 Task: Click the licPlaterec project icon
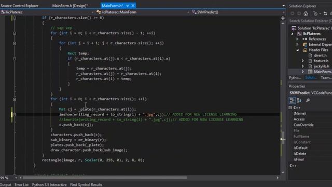[299, 33]
